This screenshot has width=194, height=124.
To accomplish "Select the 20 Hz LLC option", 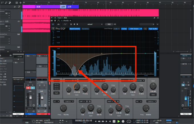I will click(x=56, y=89).
